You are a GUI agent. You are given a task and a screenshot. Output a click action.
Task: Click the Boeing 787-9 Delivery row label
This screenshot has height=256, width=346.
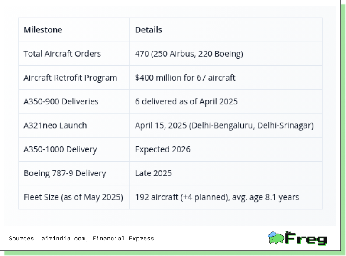pos(65,173)
